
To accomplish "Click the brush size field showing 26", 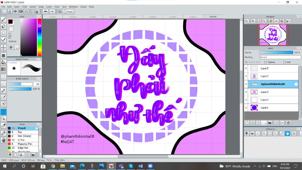I will click(x=37, y=84).
